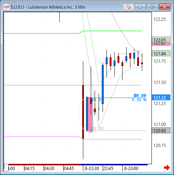Click the green 122.01 price label on the scale

point(161,39)
